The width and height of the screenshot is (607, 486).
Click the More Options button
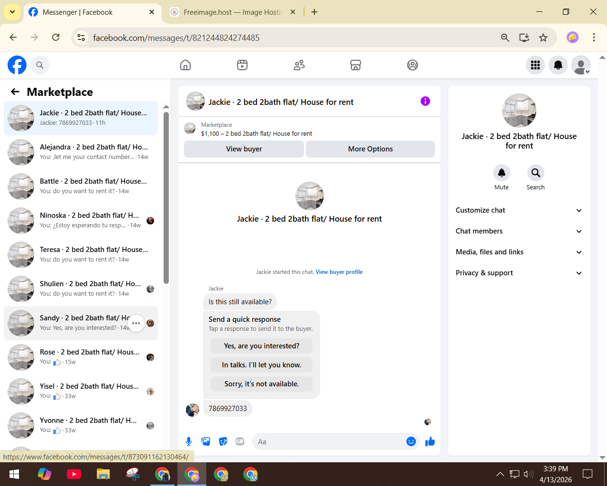click(x=370, y=149)
